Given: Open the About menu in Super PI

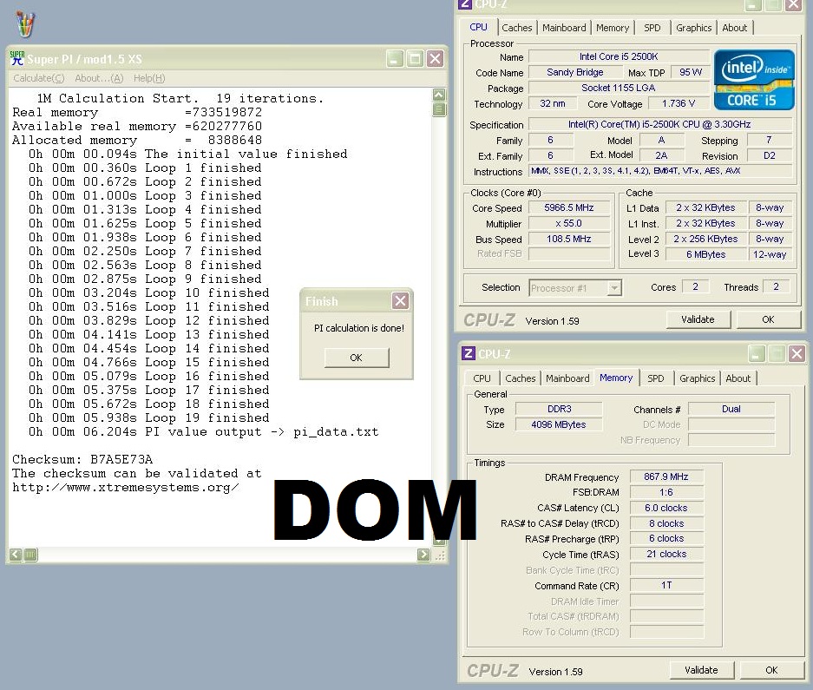Looking at the screenshot, I should click(99, 78).
